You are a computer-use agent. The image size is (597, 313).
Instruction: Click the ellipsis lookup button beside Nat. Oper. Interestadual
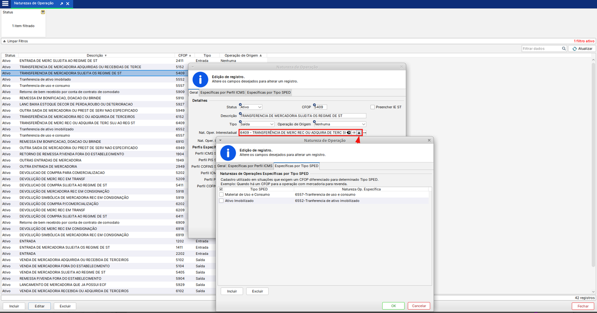(365, 133)
